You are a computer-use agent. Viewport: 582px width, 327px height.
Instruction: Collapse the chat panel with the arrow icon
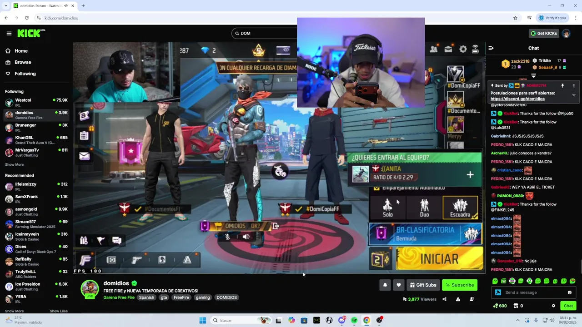(491, 48)
